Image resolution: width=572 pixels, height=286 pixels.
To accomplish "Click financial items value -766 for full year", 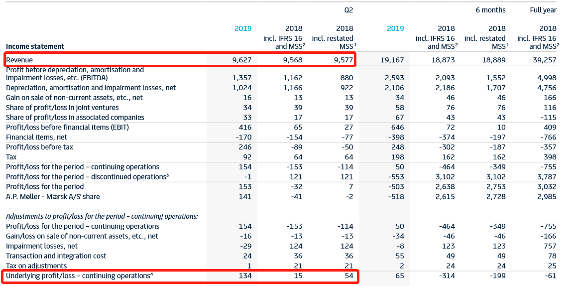I will [x=549, y=137].
